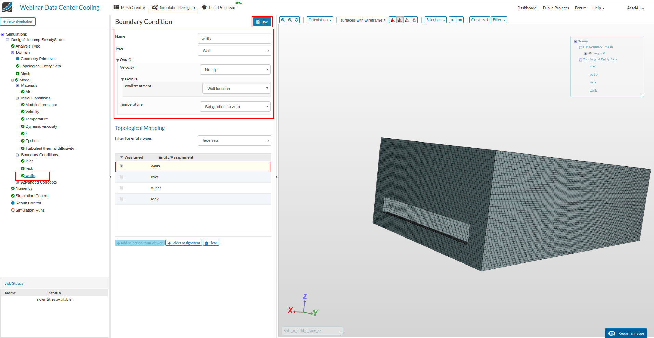This screenshot has width=654, height=338.
Task: Open the Dashboard page
Action: coord(527,8)
